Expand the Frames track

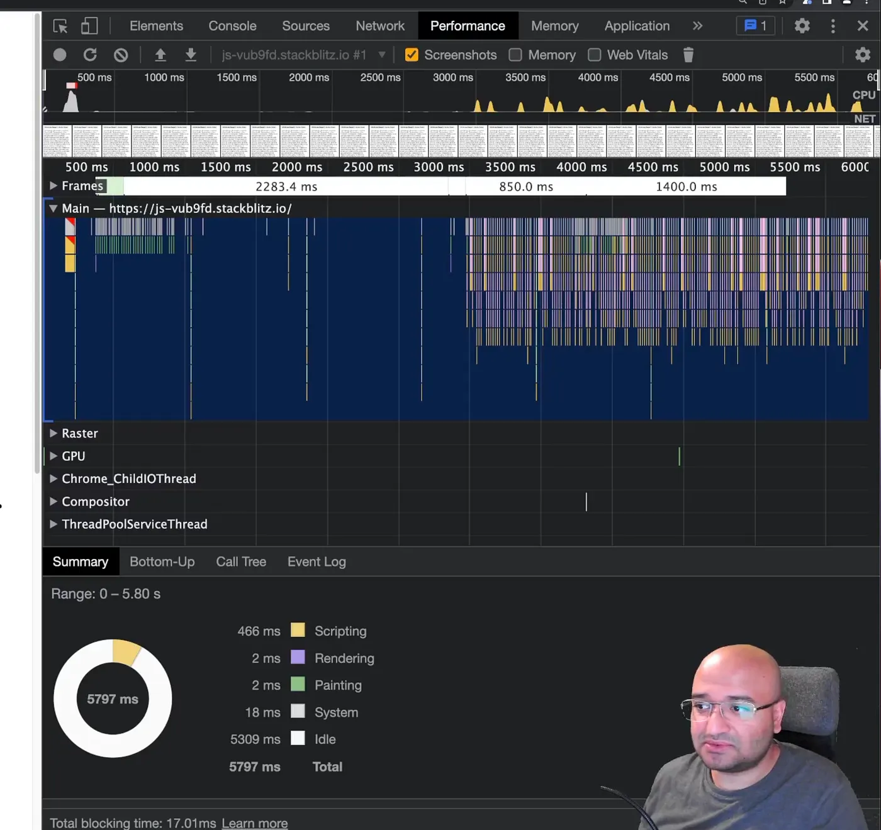[x=53, y=186]
